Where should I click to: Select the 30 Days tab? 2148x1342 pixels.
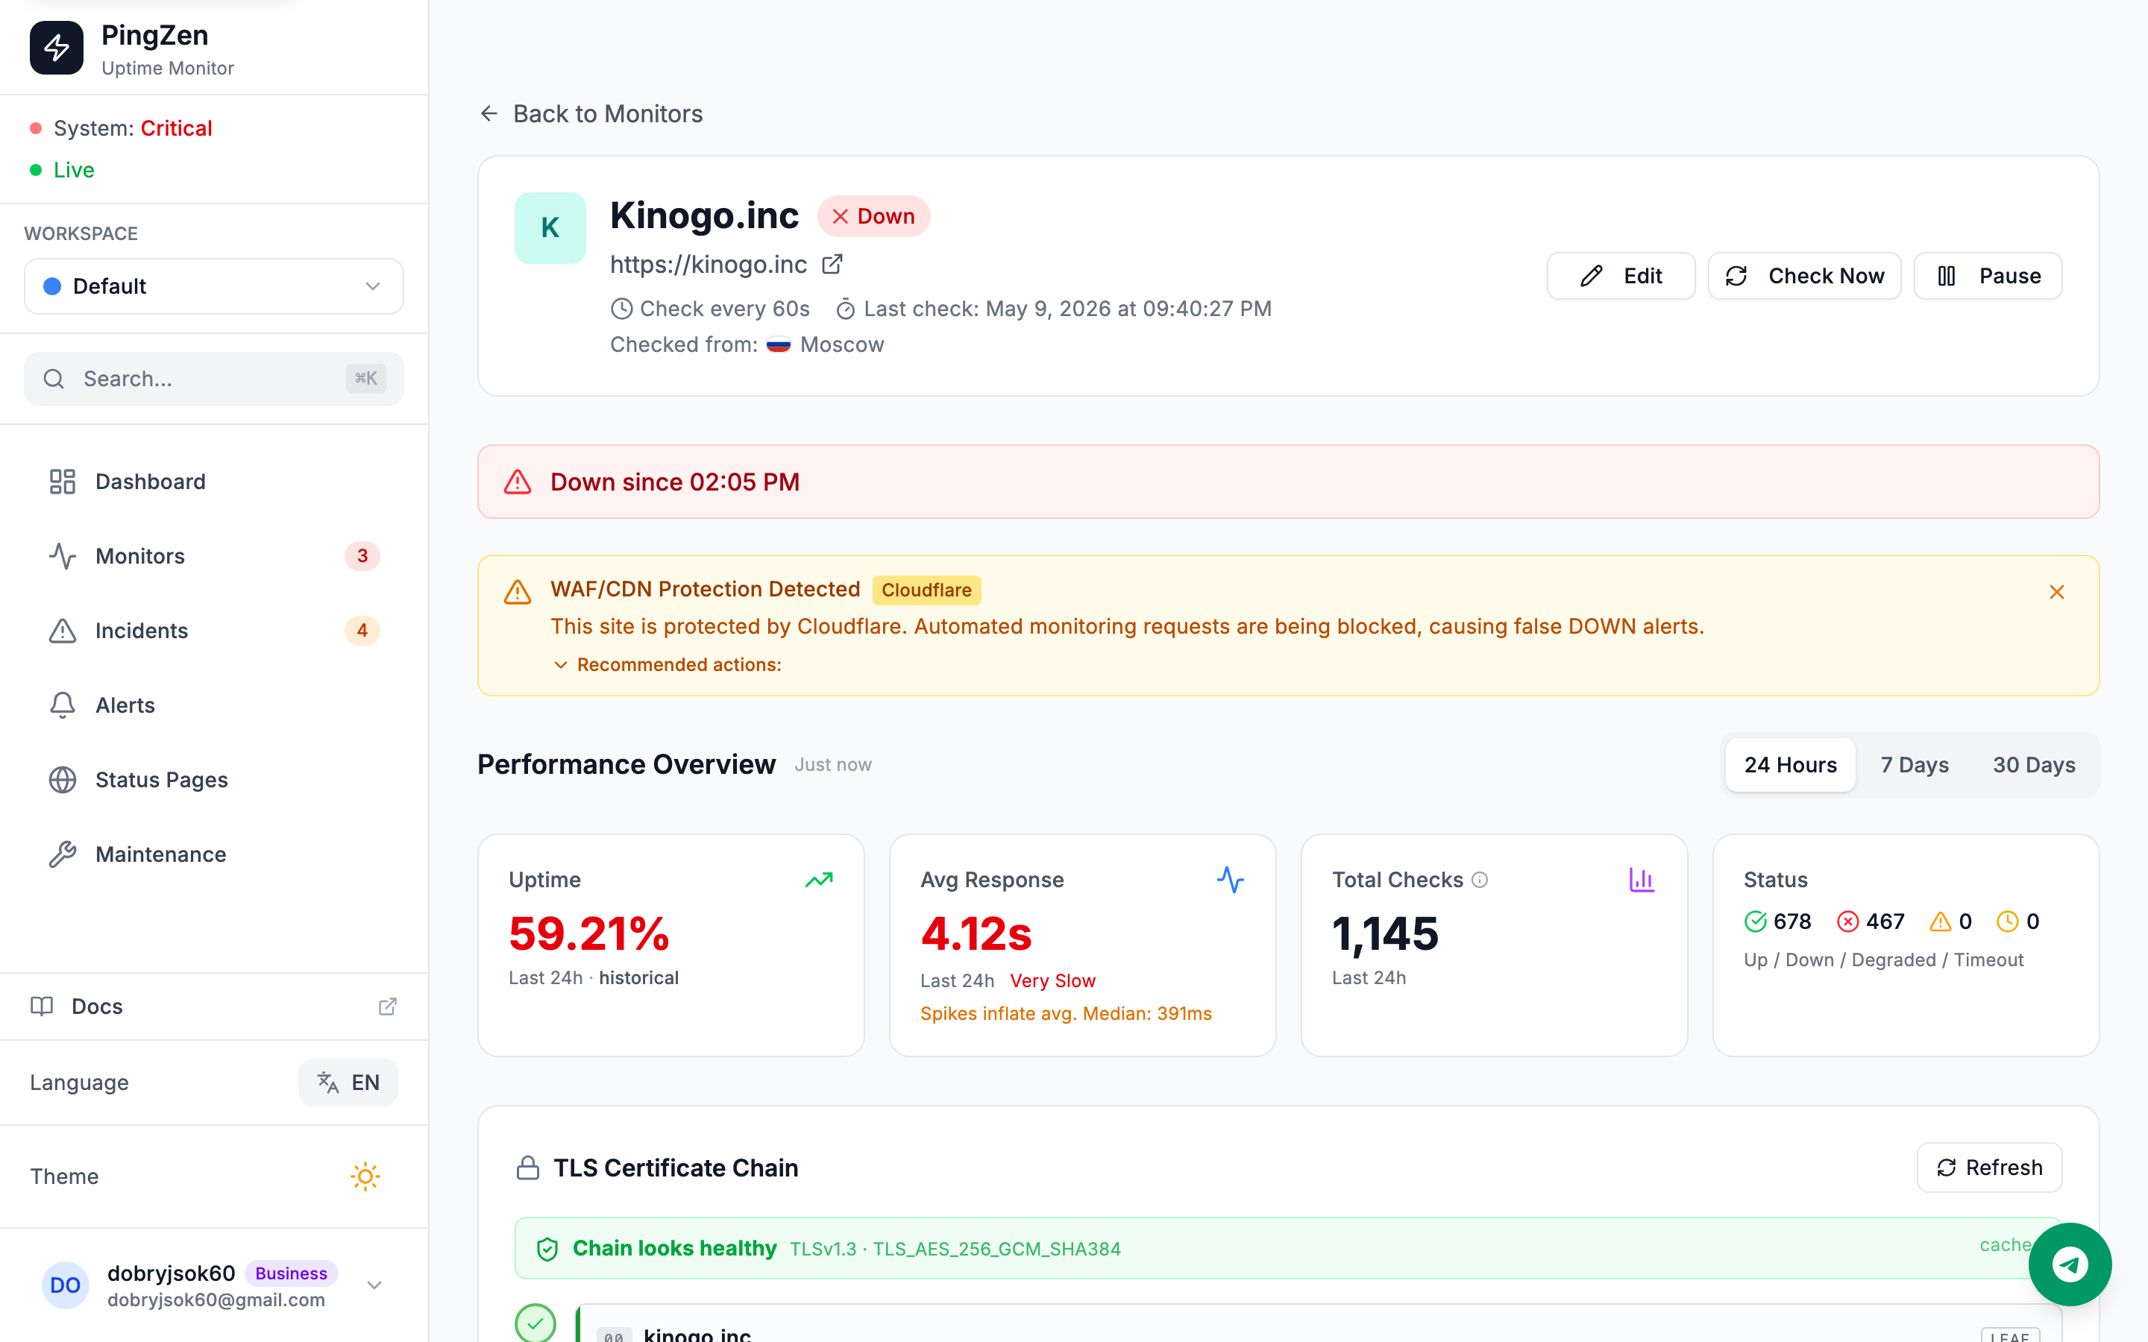[2033, 765]
